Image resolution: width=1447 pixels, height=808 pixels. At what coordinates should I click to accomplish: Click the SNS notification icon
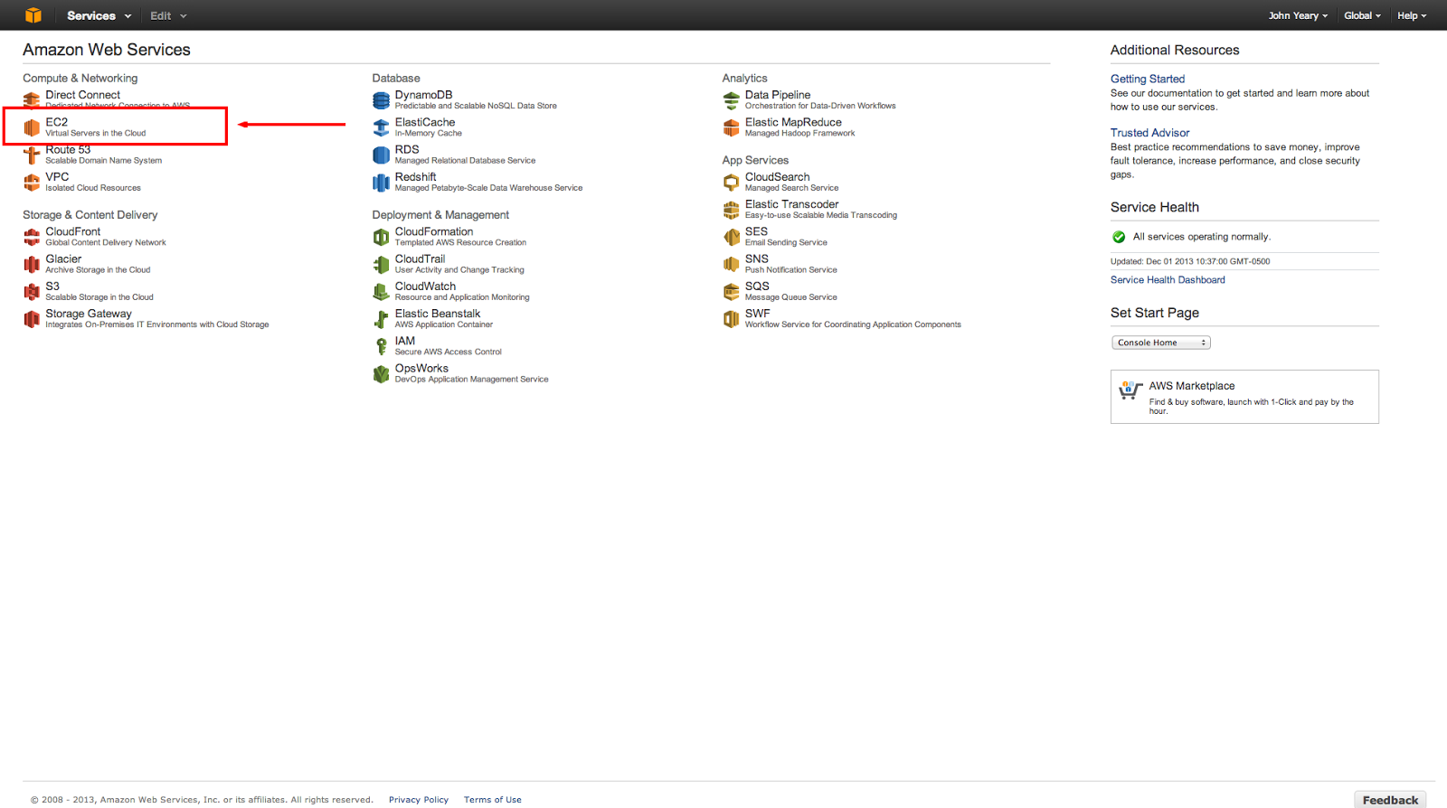732,264
